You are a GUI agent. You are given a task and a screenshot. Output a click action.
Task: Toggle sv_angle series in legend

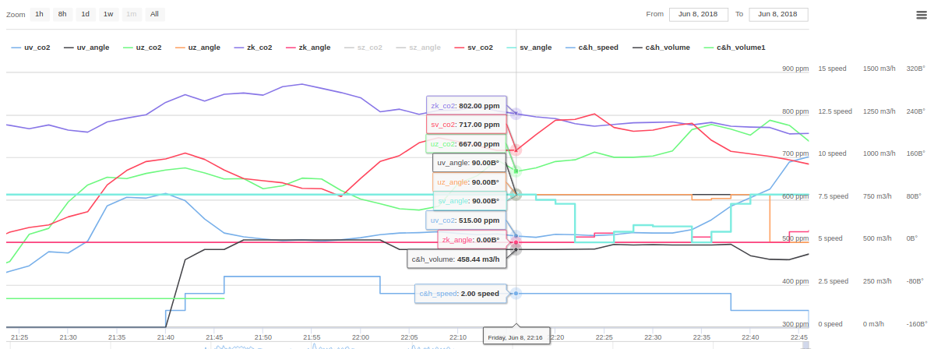pyautogui.click(x=529, y=48)
